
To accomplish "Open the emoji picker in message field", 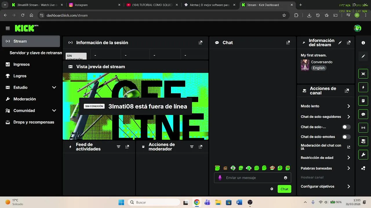I will [x=285, y=178].
